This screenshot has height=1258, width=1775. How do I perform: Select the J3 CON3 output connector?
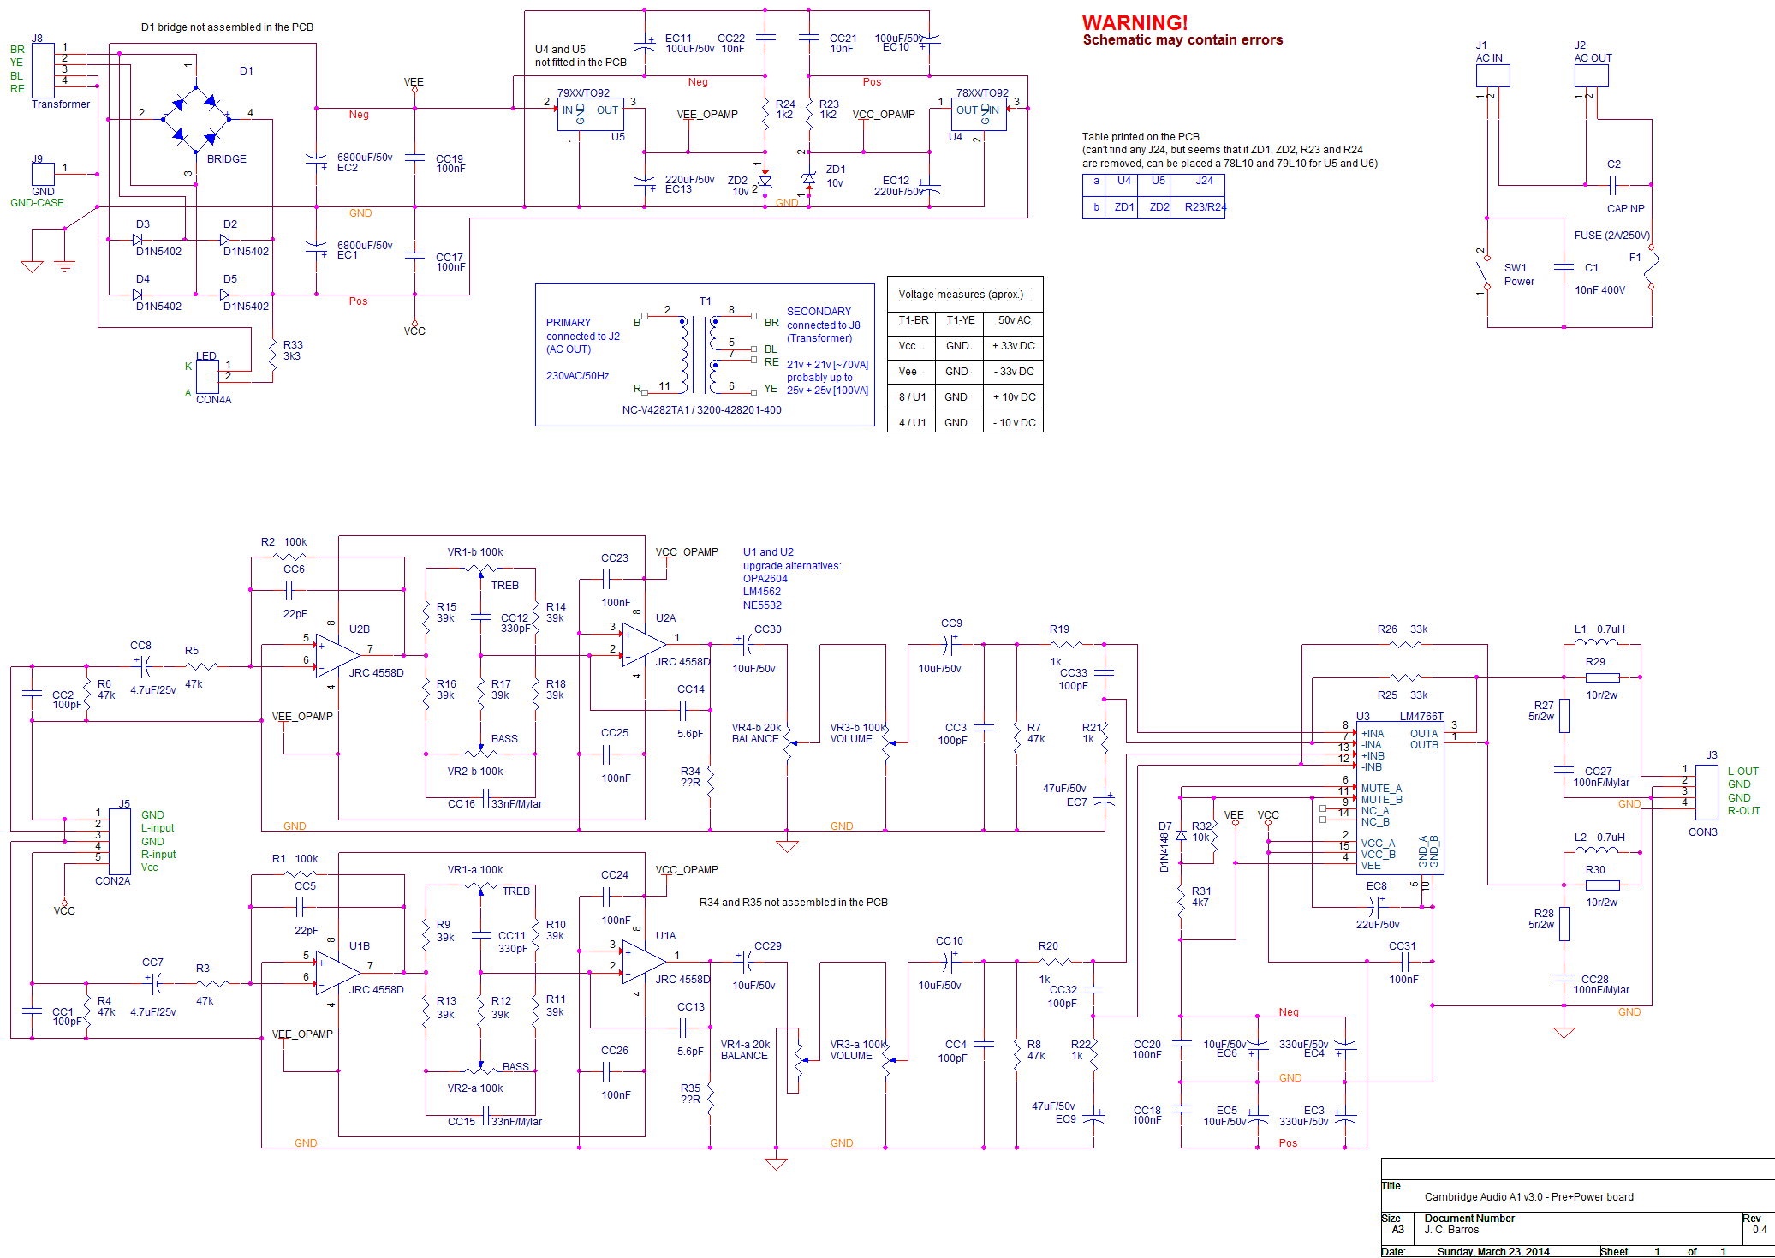(1707, 791)
